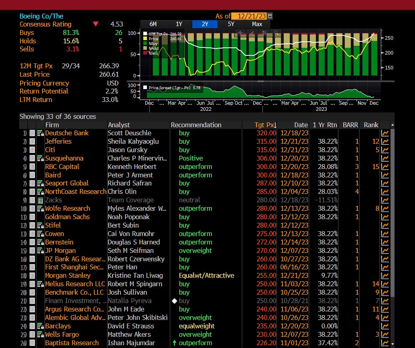
Task: Select the pencil annotate tool on chart
Action: pyautogui.click(x=252, y=33)
